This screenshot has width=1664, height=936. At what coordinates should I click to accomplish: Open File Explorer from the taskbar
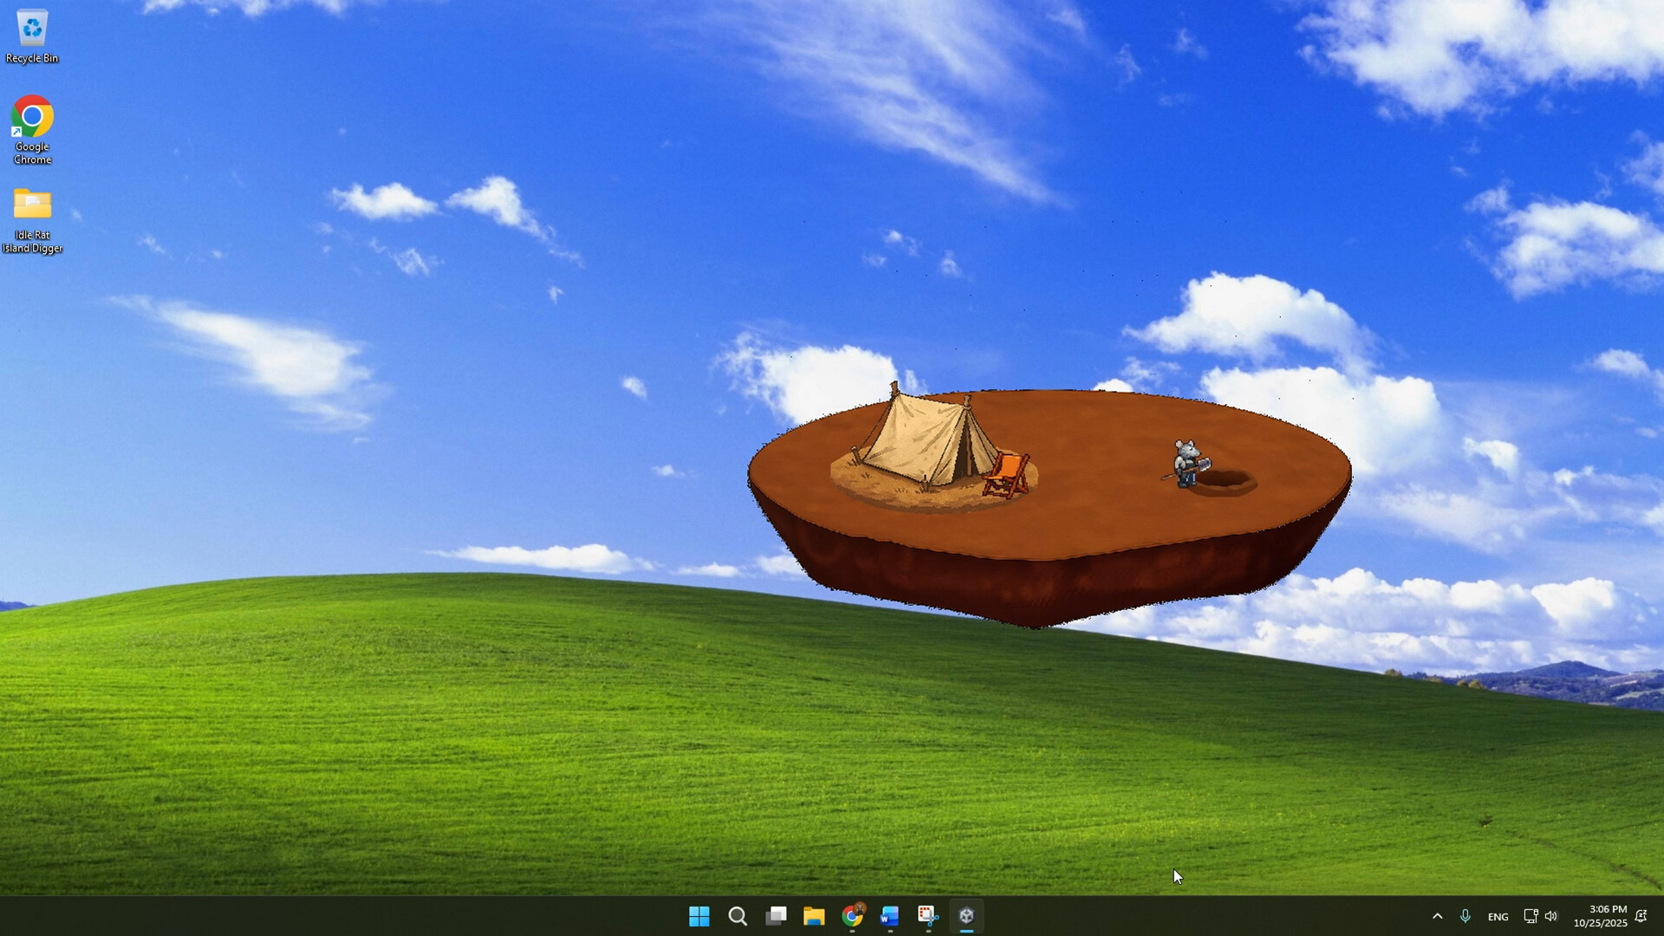(x=816, y=915)
